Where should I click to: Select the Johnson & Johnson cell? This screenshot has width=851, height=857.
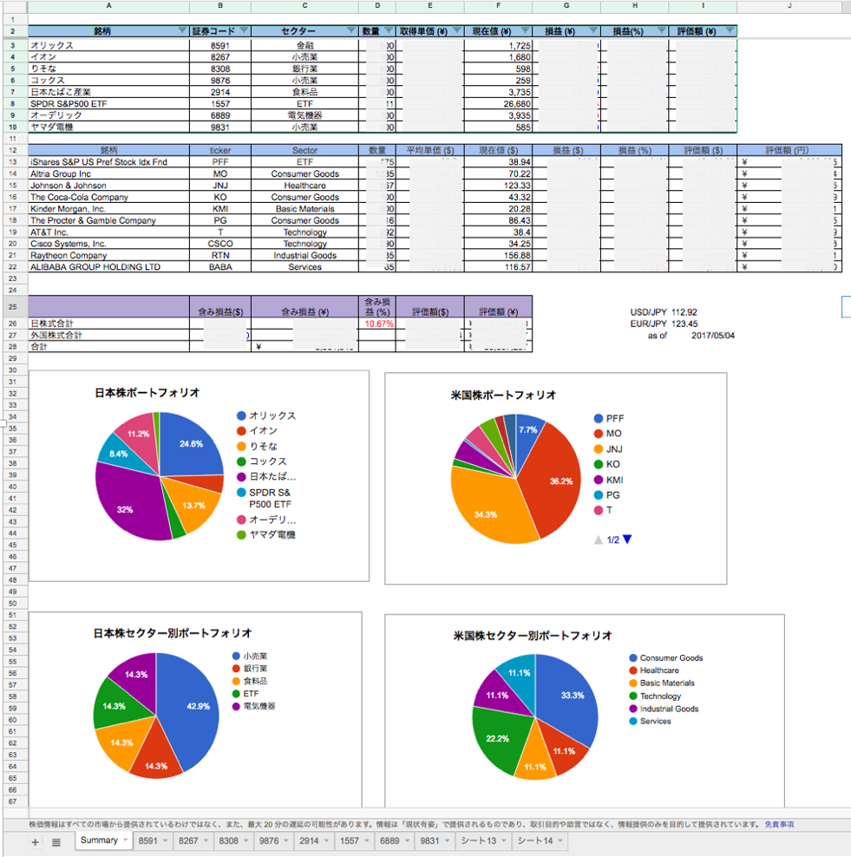(108, 186)
